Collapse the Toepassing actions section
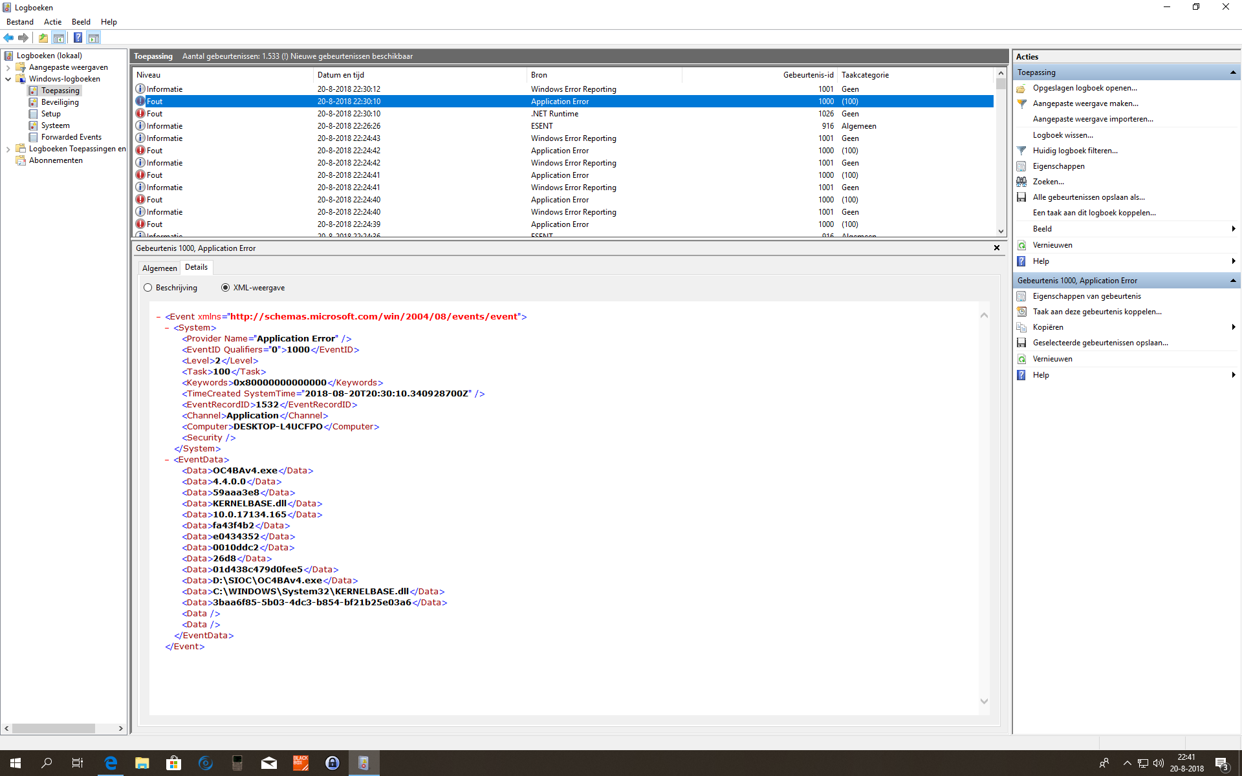1242x776 pixels. click(1233, 72)
